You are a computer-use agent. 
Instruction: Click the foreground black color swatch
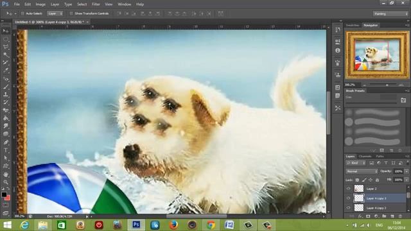(4, 194)
